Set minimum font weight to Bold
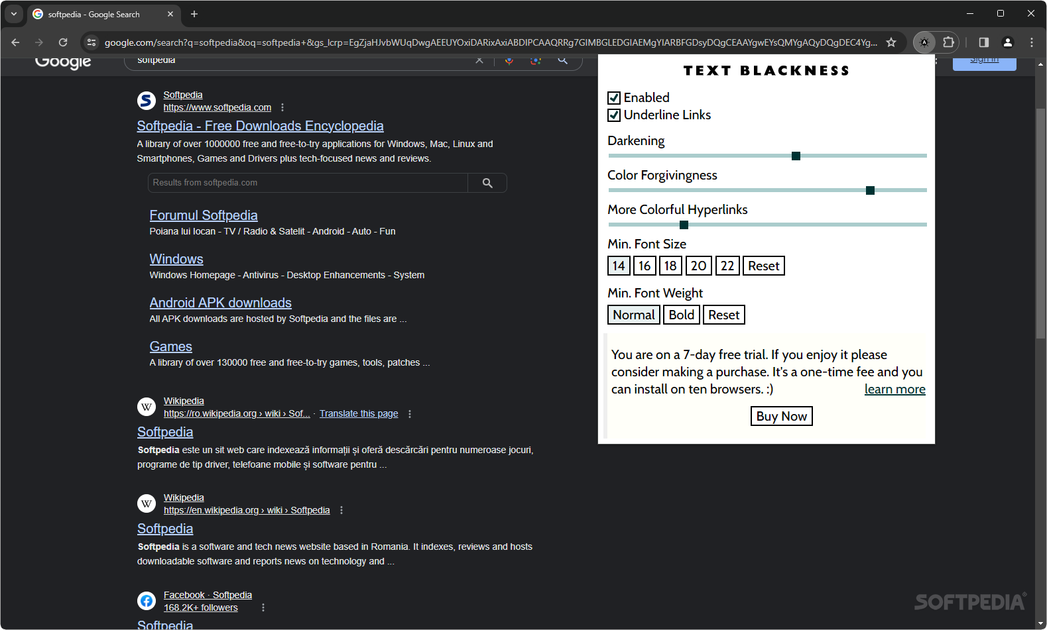The image size is (1047, 630). pyautogui.click(x=682, y=315)
